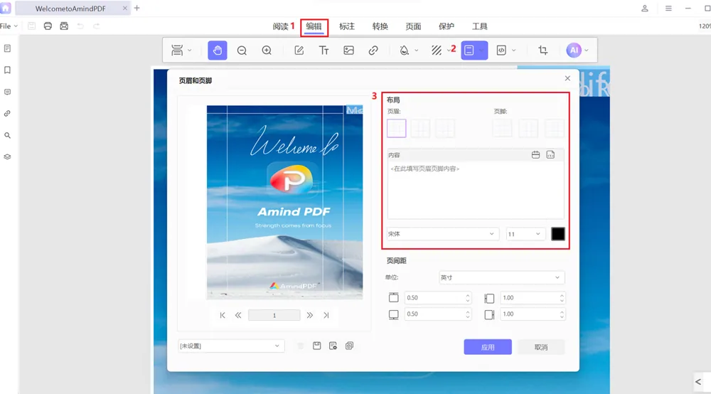Open the black font color swatch

[557, 234]
